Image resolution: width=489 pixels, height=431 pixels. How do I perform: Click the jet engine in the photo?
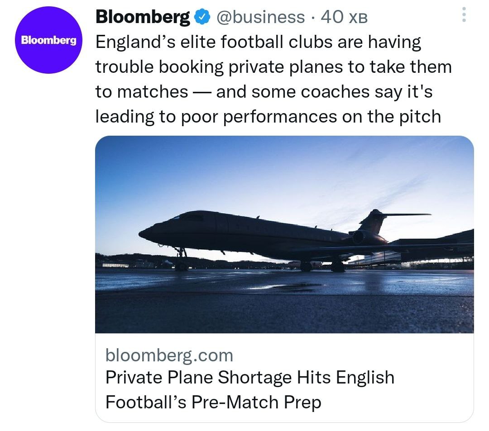click(x=364, y=237)
